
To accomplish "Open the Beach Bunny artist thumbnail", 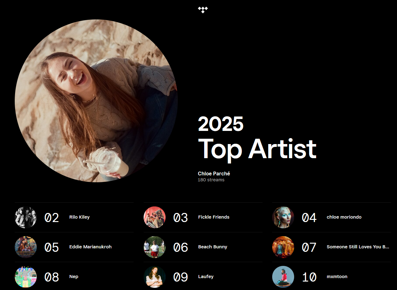I will point(155,247).
